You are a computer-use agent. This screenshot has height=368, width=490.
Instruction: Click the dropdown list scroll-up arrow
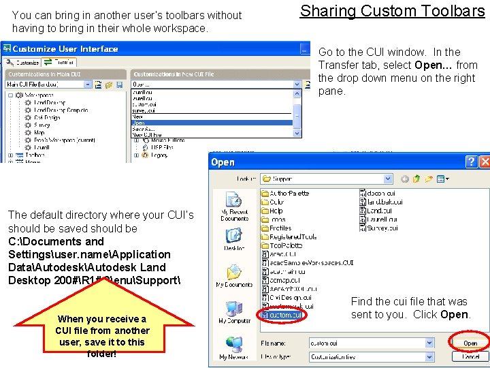pos(297,93)
